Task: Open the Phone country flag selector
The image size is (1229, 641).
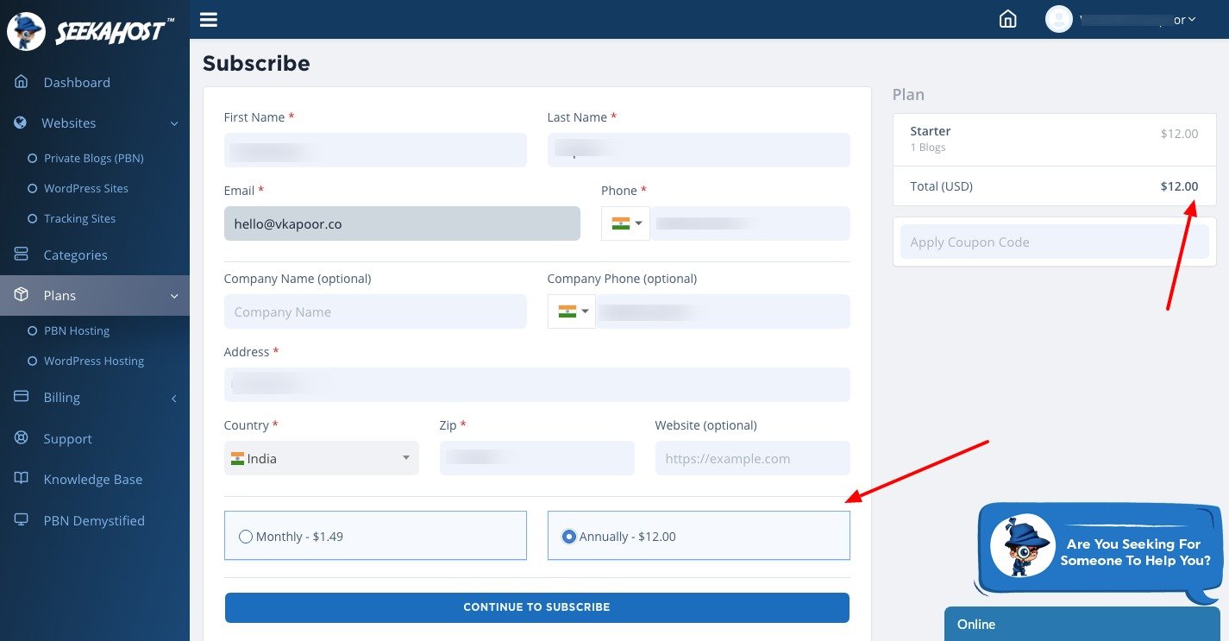Action: (x=624, y=223)
